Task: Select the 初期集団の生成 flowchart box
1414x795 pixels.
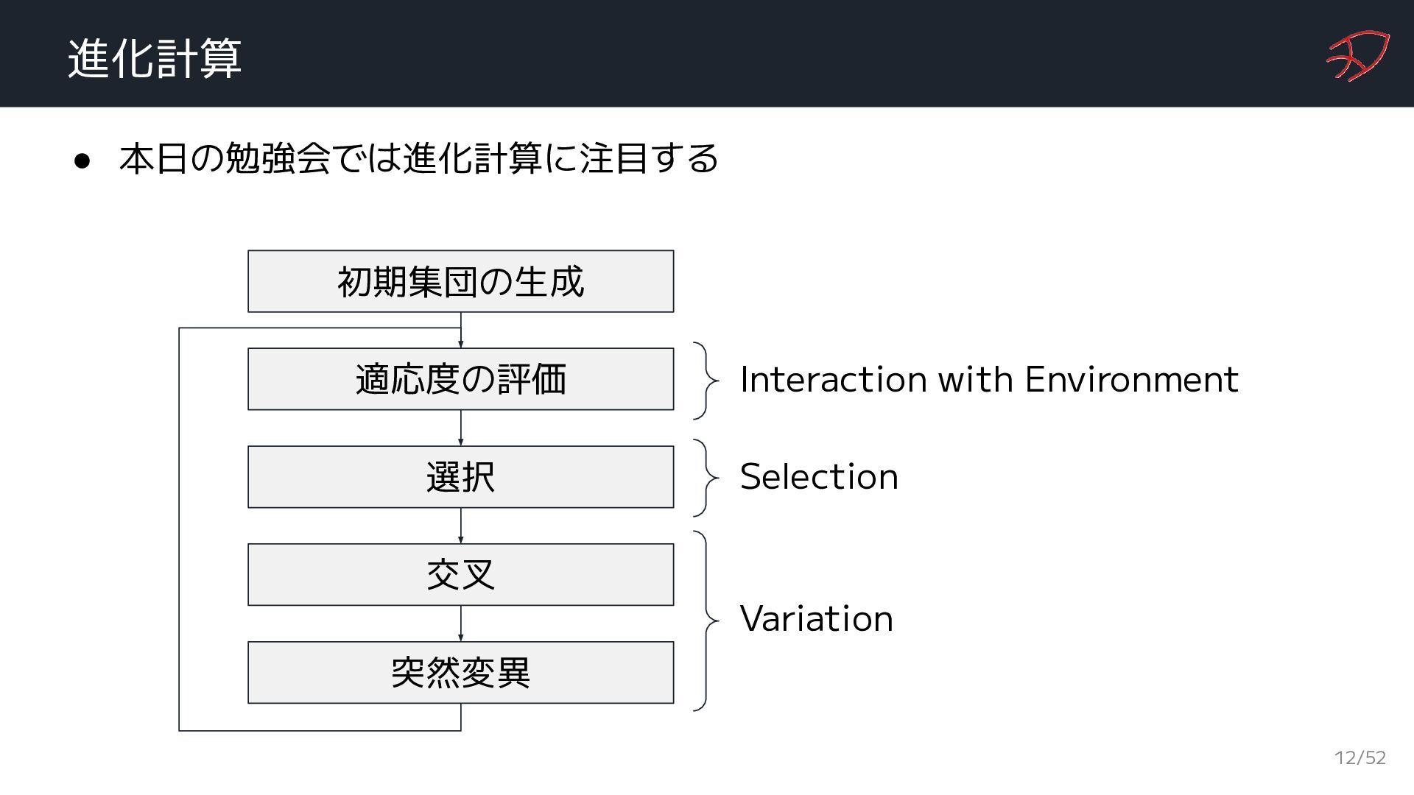Action: [460, 281]
